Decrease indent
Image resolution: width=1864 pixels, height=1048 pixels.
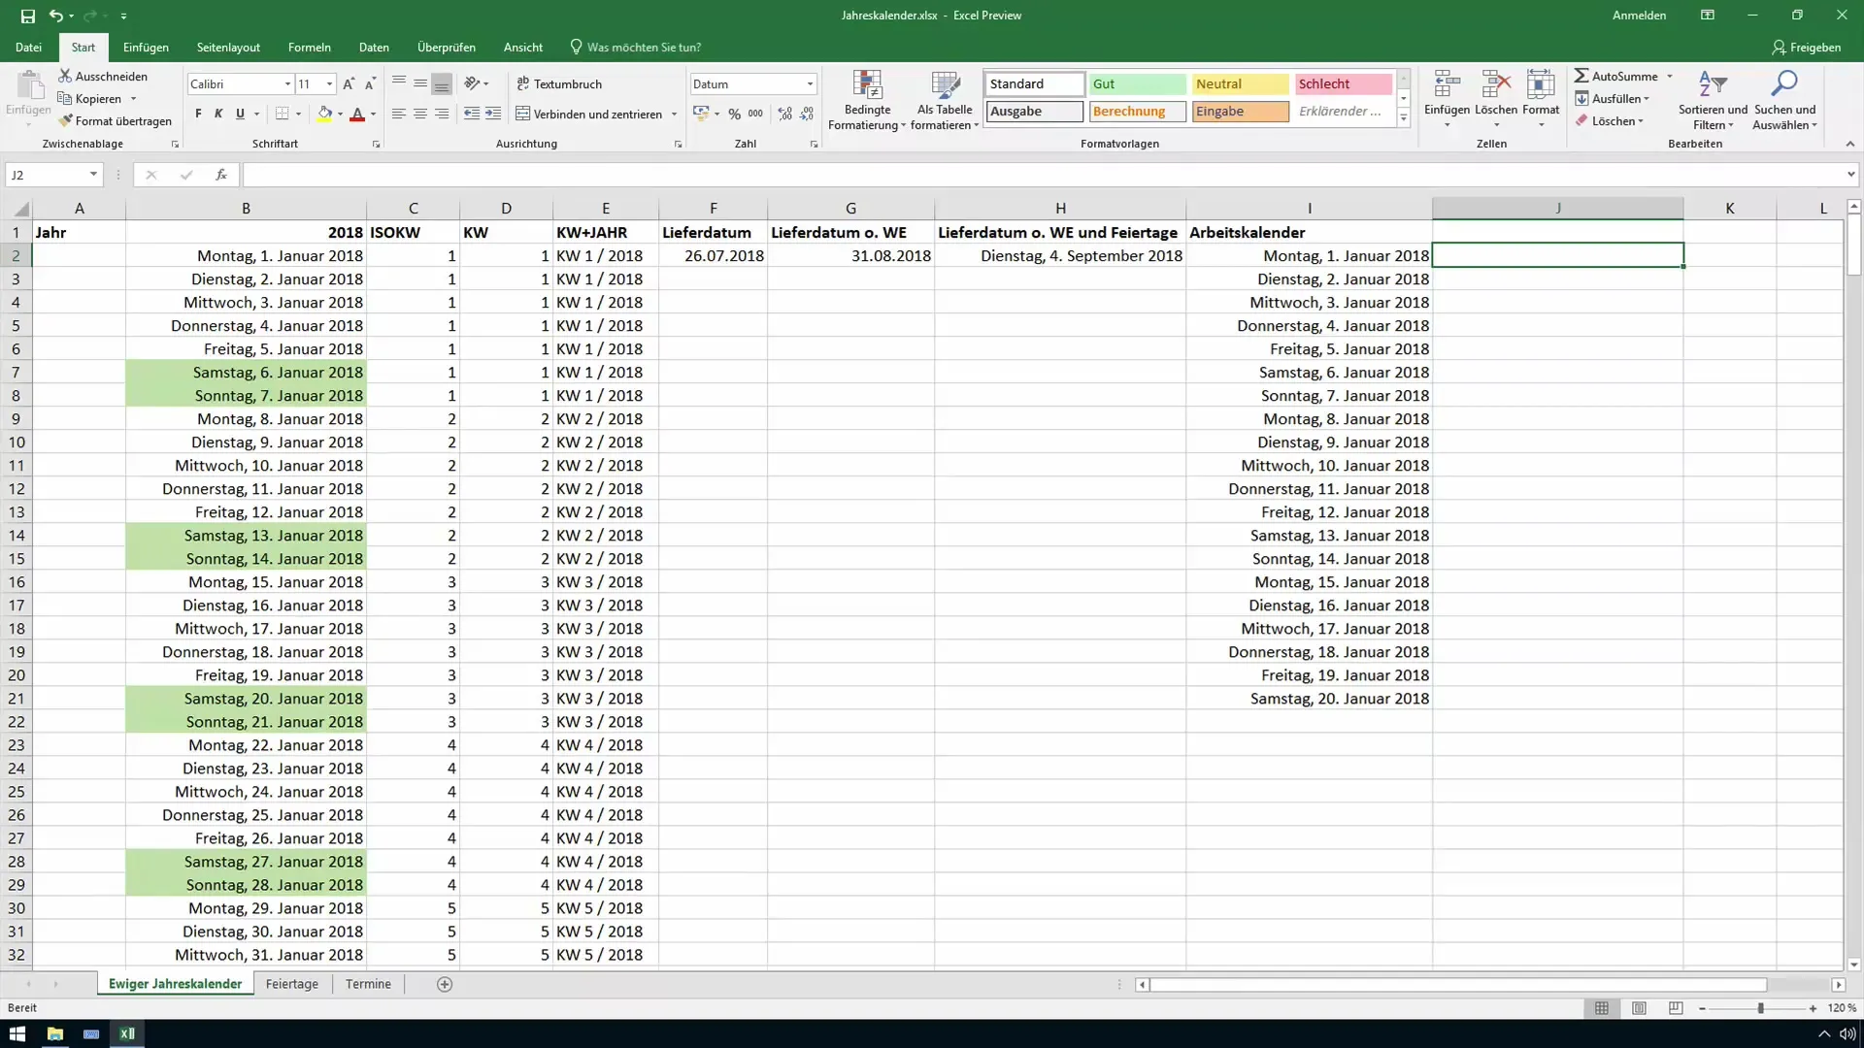click(472, 114)
